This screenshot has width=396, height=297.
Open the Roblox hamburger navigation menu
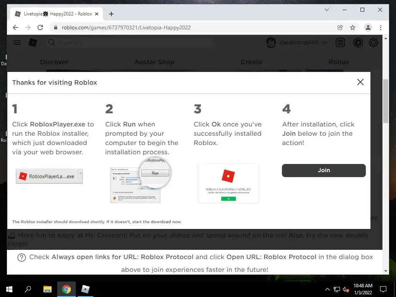click(17, 43)
